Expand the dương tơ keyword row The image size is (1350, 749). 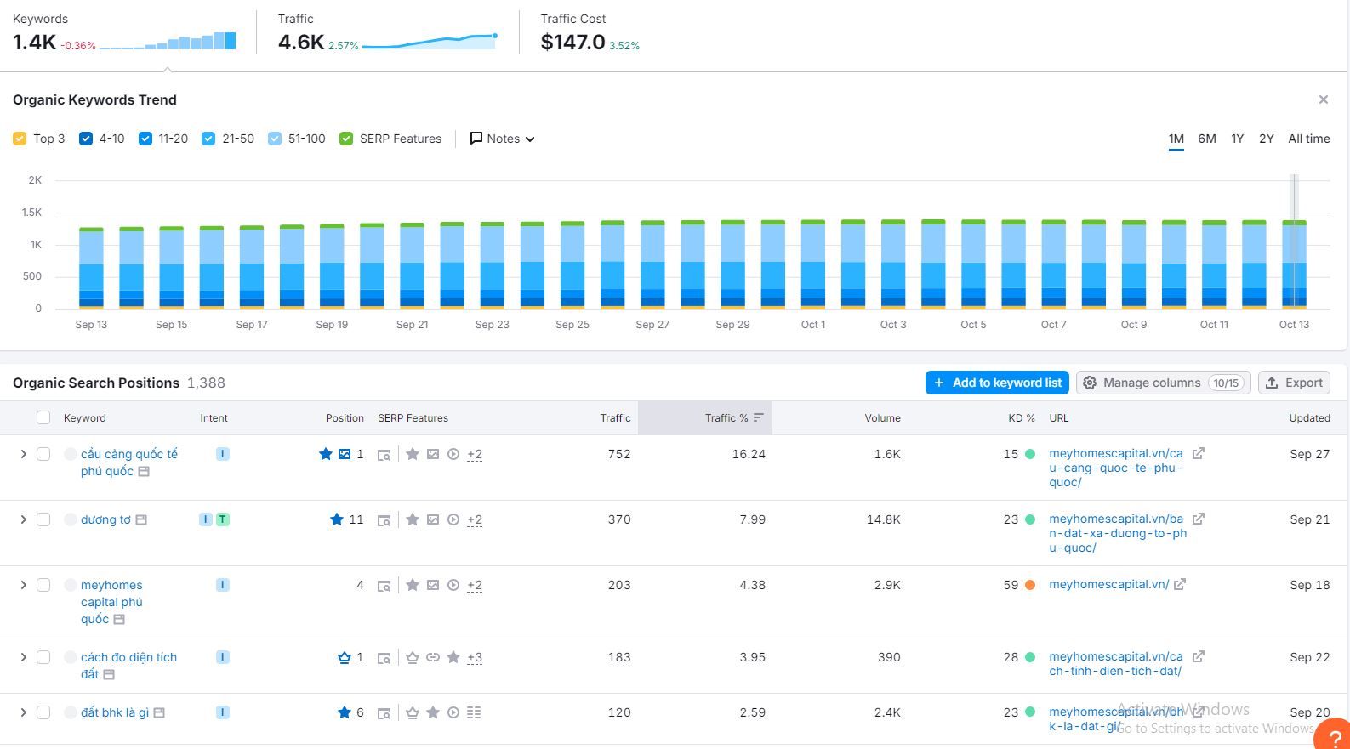point(23,519)
